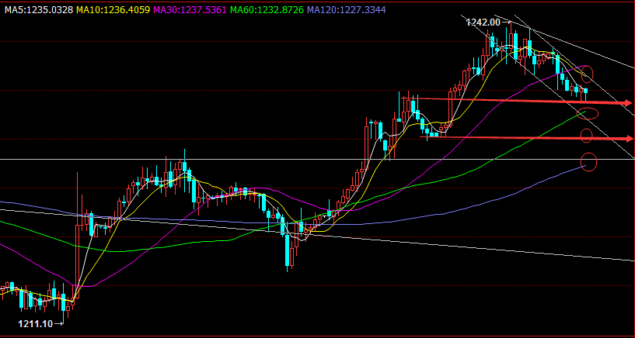Select the latest candlestick on the chart
The image size is (635, 338).
click(x=584, y=91)
